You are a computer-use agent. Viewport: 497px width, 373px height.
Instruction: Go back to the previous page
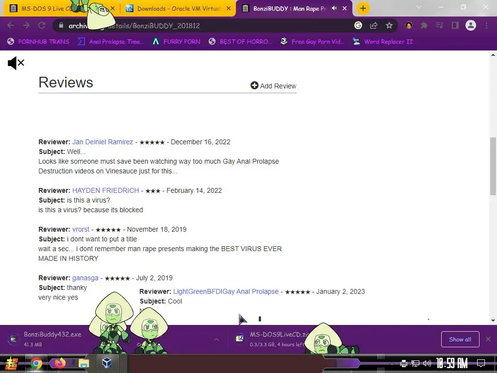point(11,26)
